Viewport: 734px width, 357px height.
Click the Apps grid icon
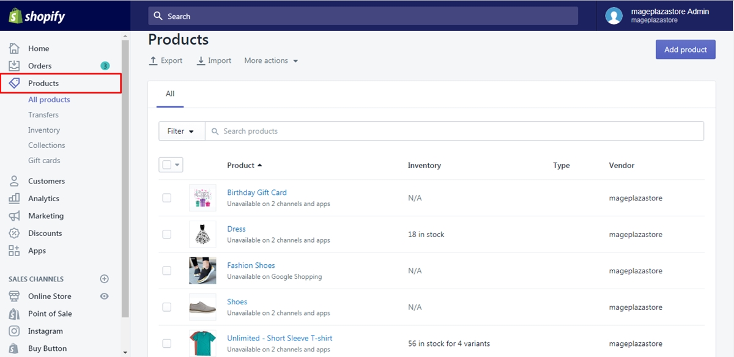click(14, 251)
